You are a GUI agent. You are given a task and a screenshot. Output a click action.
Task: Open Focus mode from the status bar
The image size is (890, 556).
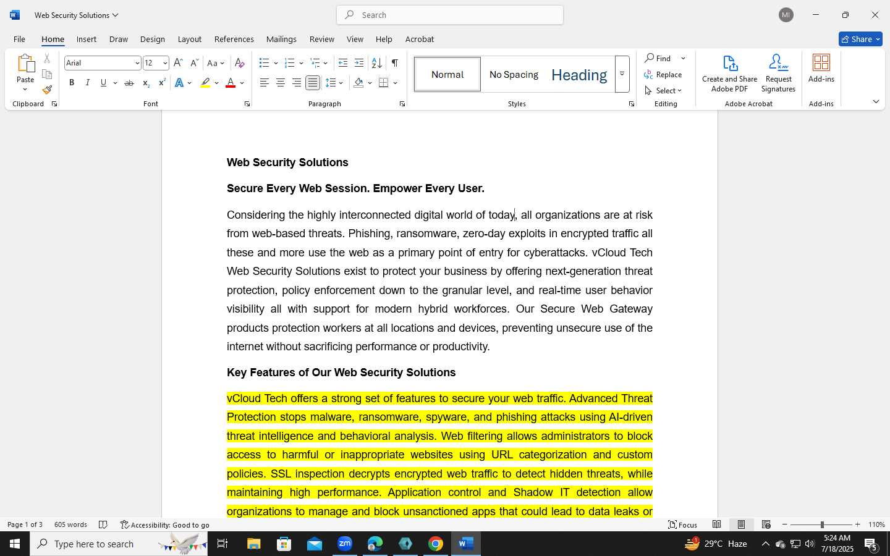683,524
